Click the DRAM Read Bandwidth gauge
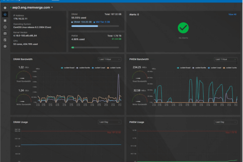This screenshot has width=243, height=162. click(x=24, y=75)
